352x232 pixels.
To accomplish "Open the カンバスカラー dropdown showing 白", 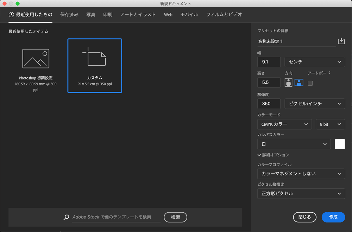I will [x=294, y=144].
